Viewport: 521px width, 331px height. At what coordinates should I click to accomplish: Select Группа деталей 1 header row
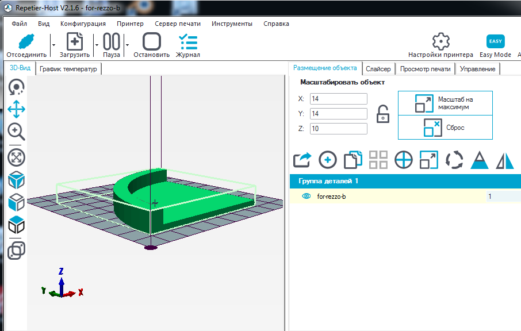405,181
